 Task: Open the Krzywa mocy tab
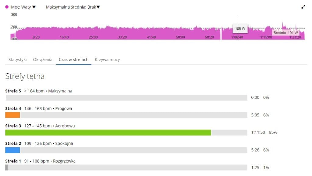(107, 60)
